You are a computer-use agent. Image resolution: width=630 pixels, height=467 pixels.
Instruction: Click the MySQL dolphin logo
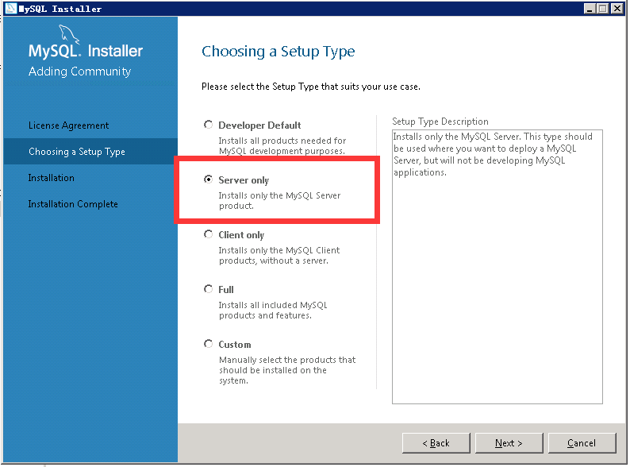pos(69,34)
